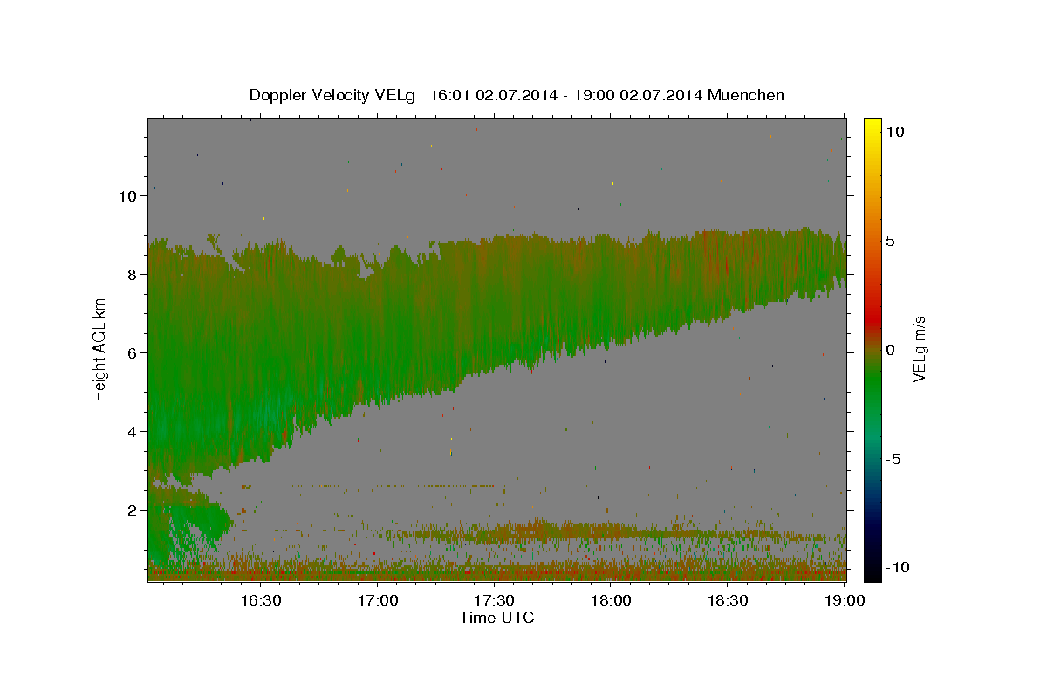Image resolution: width=1047 pixels, height=698 pixels.
Task: Click the height tick label 4
Action: [x=133, y=432]
